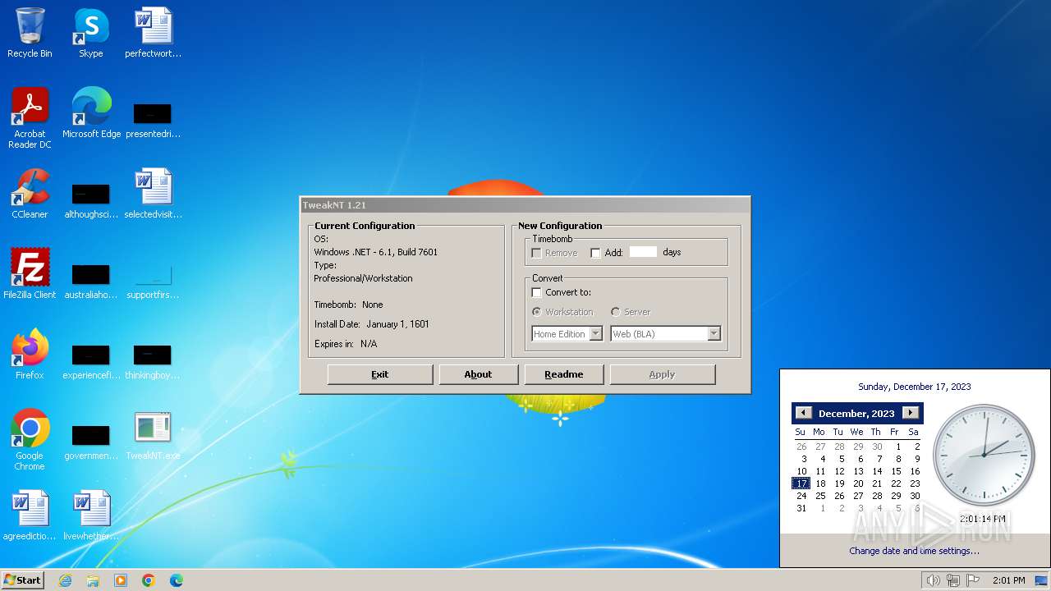The image size is (1051, 591).
Task: Click the volume speaker tray icon
Action: click(933, 580)
